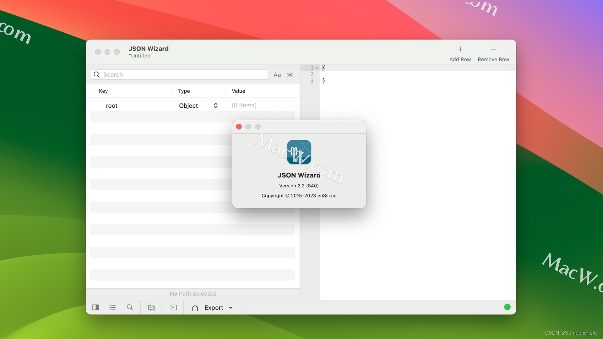Click the Add Row button
This screenshot has height=339, width=603.
[x=460, y=52]
